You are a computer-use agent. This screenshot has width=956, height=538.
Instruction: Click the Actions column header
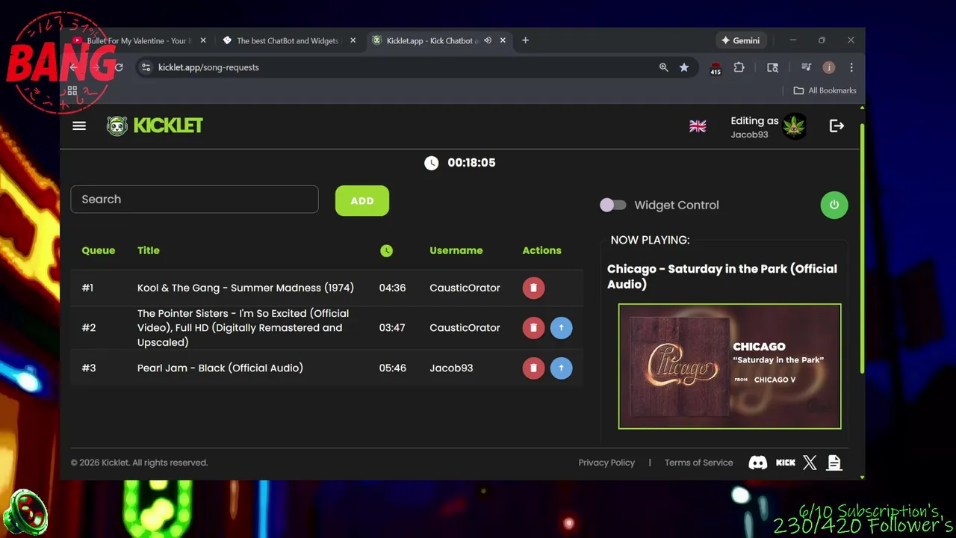pyautogui.click(x=541, y=250)
